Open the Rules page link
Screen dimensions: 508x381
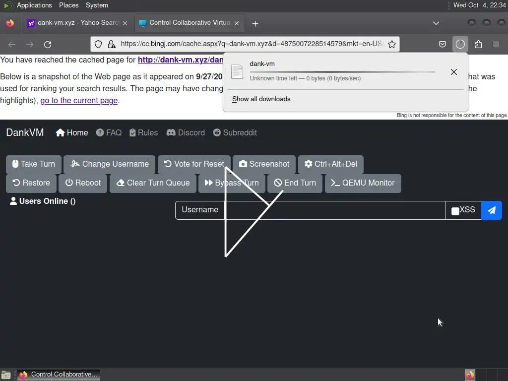pyautogui.click(x=143, y=133)
